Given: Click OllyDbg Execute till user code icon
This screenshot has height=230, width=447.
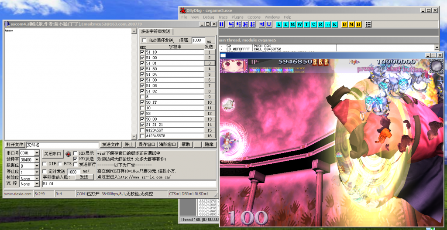Looking at the screenshot, I should (269, 24).
